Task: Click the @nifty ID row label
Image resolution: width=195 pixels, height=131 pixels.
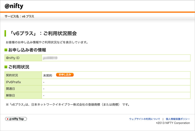Action: 13,58
